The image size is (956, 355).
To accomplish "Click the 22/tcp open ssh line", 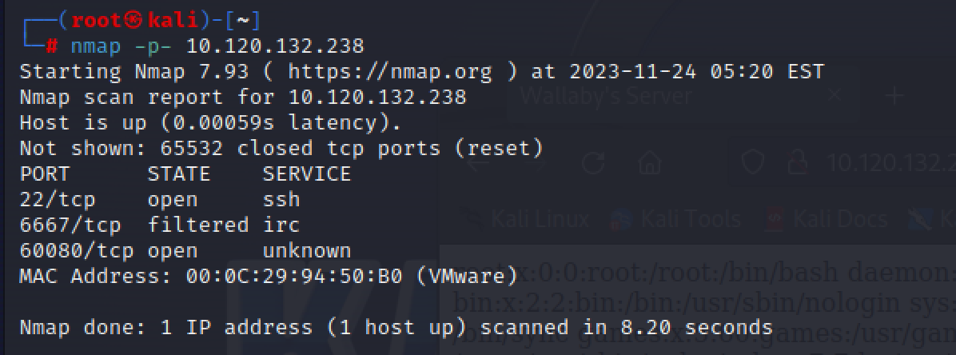I will [x=160, y=199].
